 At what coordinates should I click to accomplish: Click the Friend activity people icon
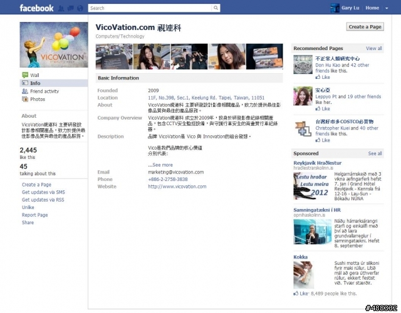pyautogui.click(x=25, y=91)
